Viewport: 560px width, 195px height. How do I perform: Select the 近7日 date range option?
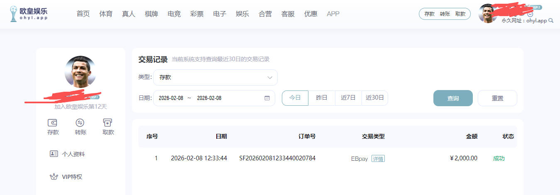tap(348, 98)
